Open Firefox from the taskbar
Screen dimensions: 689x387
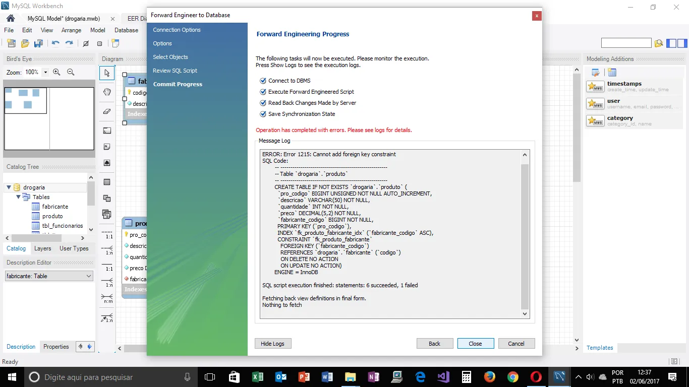tap(490, 377)
